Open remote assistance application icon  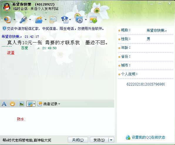(x=79, y=20)
